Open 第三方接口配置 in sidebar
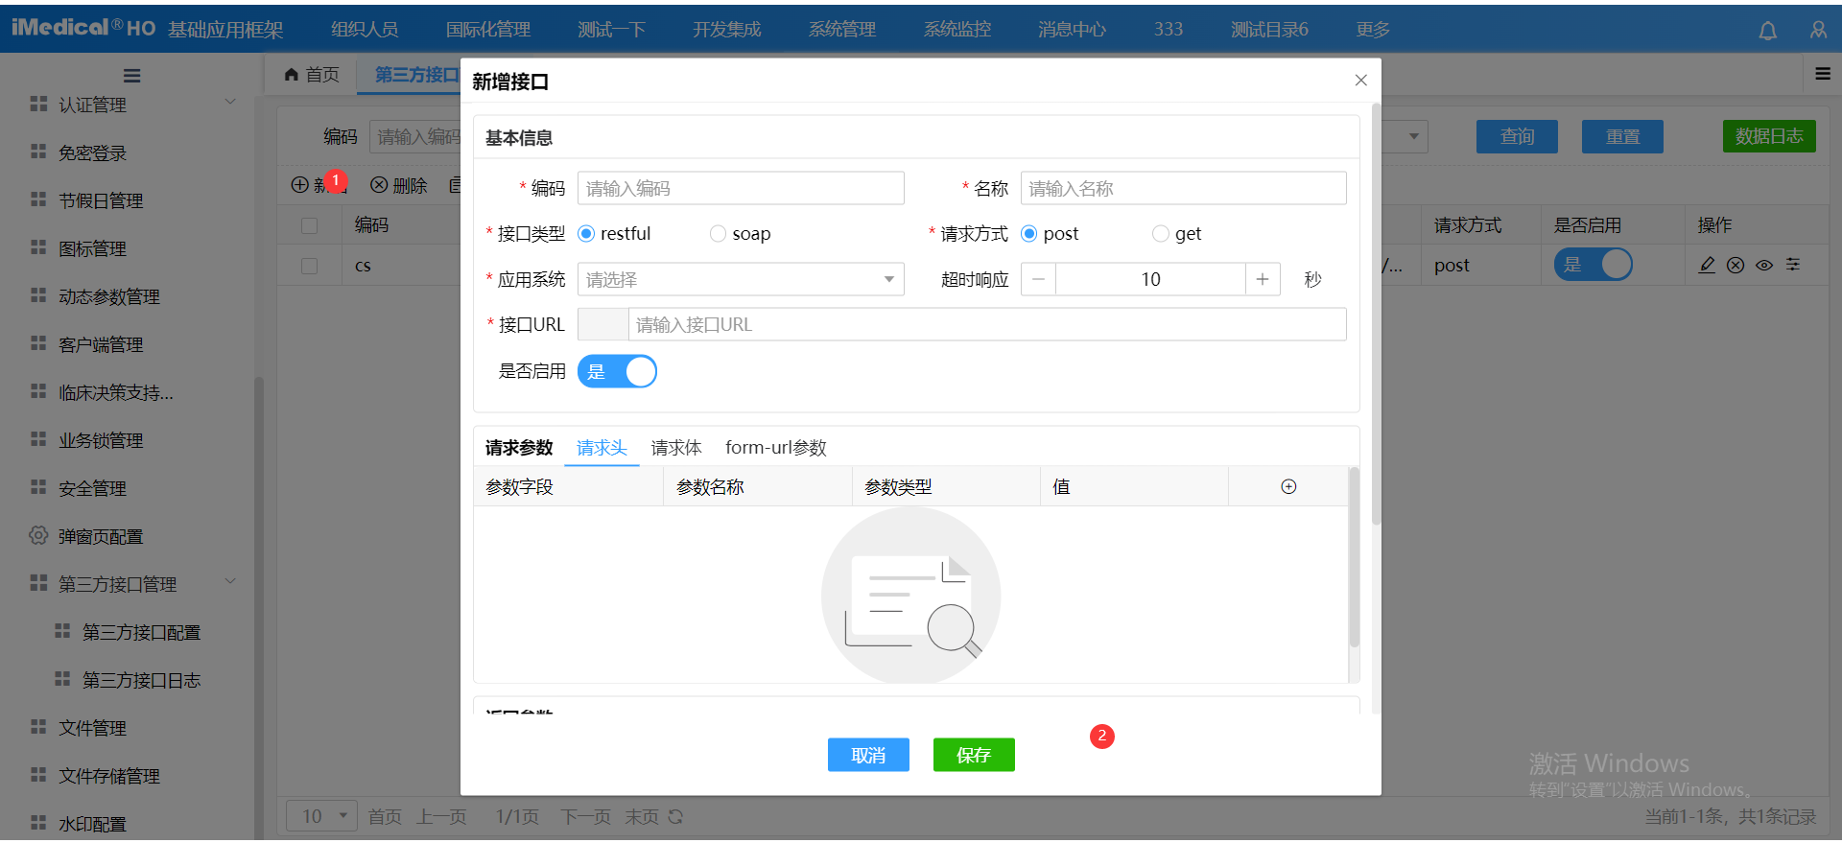Image resolution: width=1842 pixels, height=843 pixels. tap(141, 632)
